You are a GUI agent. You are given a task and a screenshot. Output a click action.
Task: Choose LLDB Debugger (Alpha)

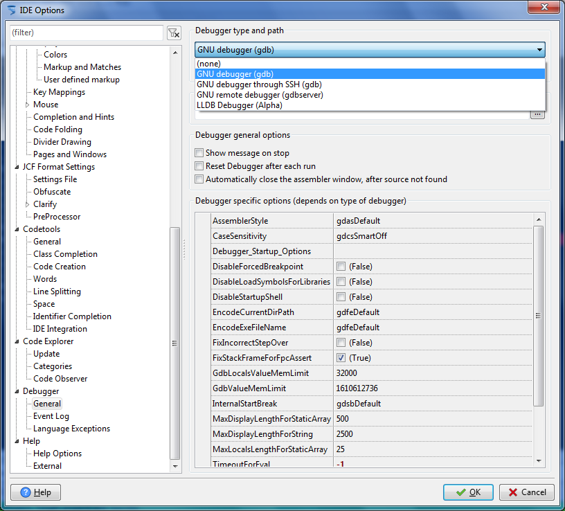[x=370, y=105]
